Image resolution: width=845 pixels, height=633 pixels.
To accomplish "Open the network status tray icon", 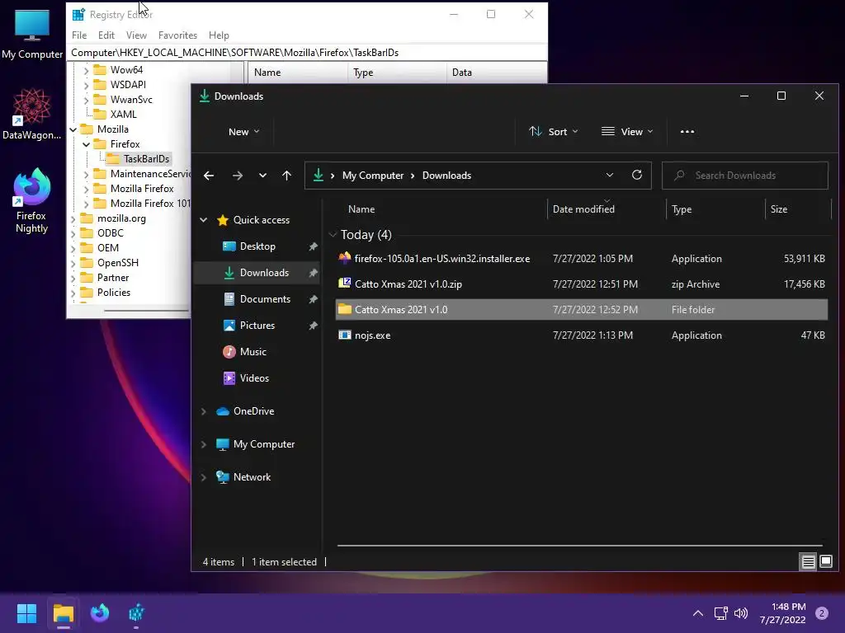I will tap(721, 613).
